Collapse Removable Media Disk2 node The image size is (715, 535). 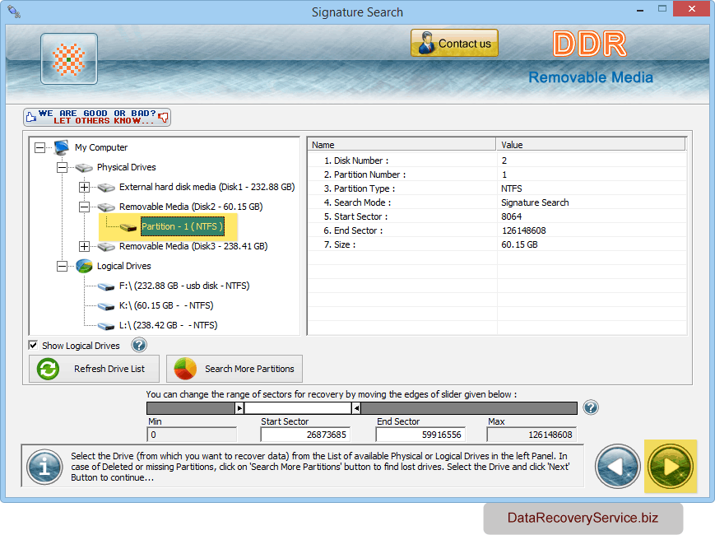[x=85, y=207]
